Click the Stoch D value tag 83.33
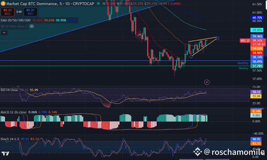Screen dimensions: 267x160 pyautogui.click(x=256, y=144)
